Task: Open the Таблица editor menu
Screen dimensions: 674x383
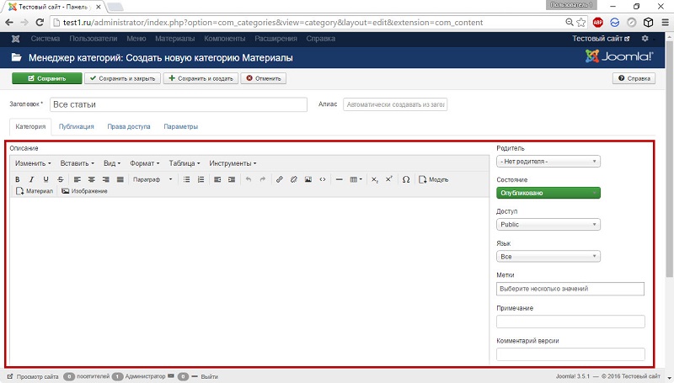Action: 185,163
